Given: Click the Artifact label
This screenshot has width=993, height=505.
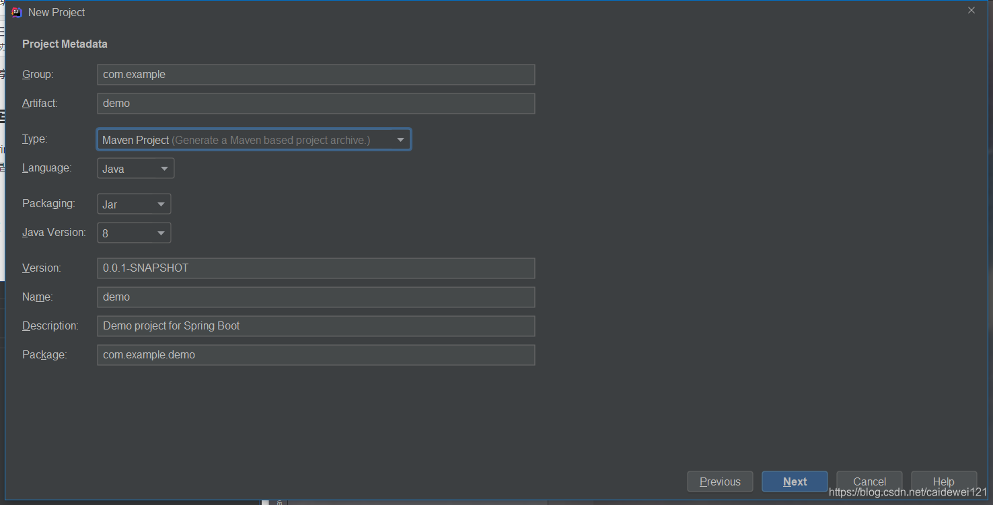Looking at the screenshot, I should click(x=40, y=103).
